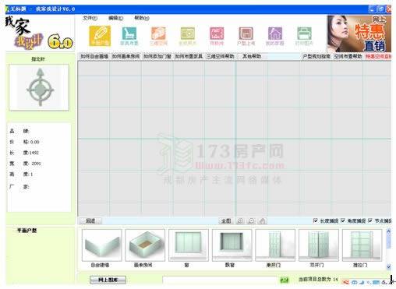Click the 全图 fit-all view button
This screenshot has width=396, height=289.
[226, 221]
